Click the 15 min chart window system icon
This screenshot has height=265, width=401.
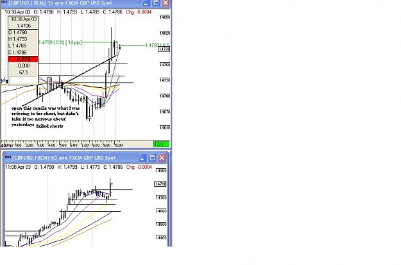pos(4,3)
